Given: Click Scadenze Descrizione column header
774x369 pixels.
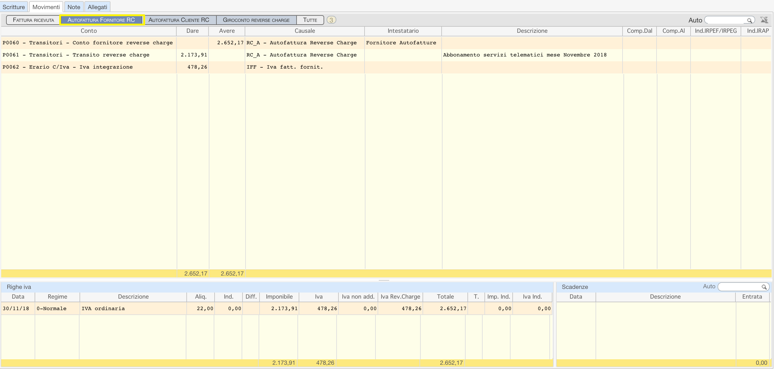Looking at the screenshot, I should click(x=665, y=297).
